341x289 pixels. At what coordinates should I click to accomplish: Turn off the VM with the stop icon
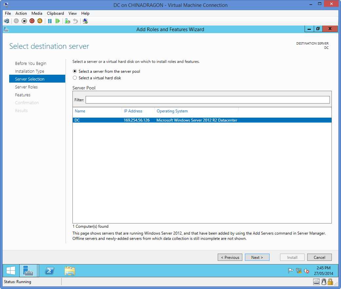coord(24,21)
